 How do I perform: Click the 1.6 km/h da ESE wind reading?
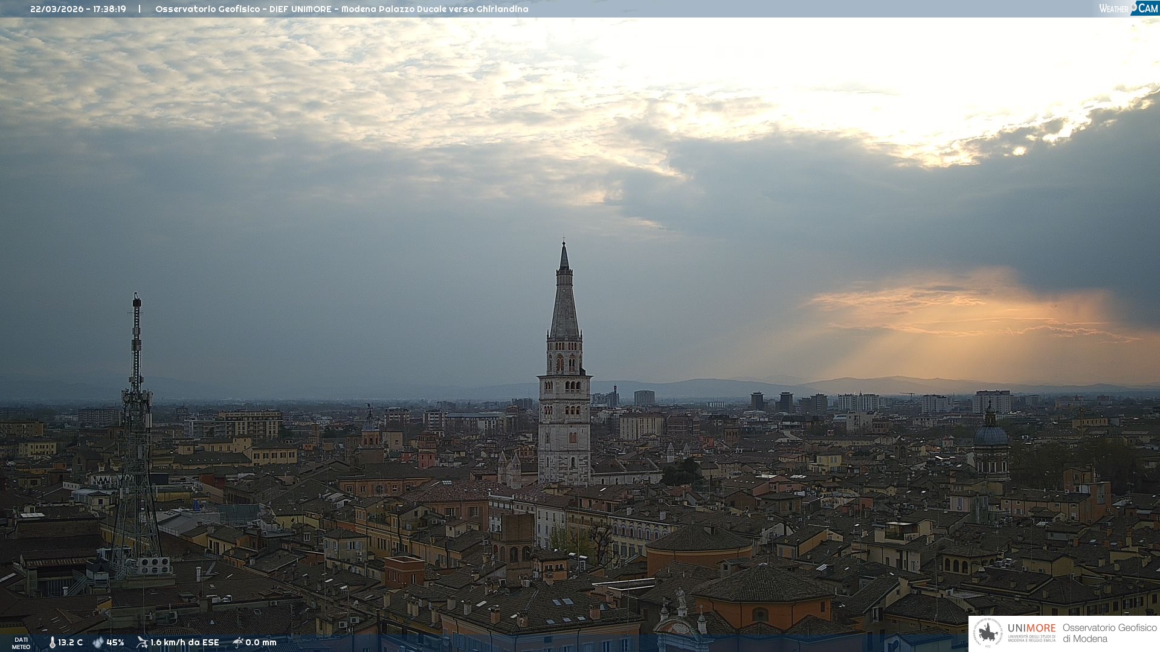184,642
